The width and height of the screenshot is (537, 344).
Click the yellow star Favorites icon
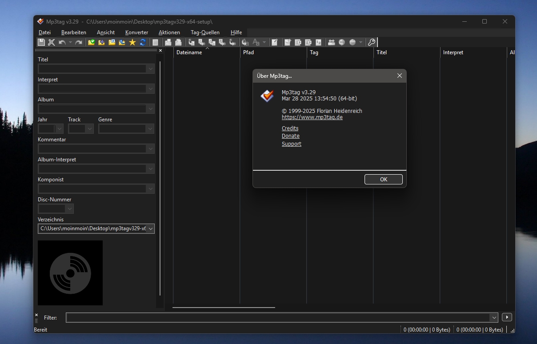(x=132, y=42)
